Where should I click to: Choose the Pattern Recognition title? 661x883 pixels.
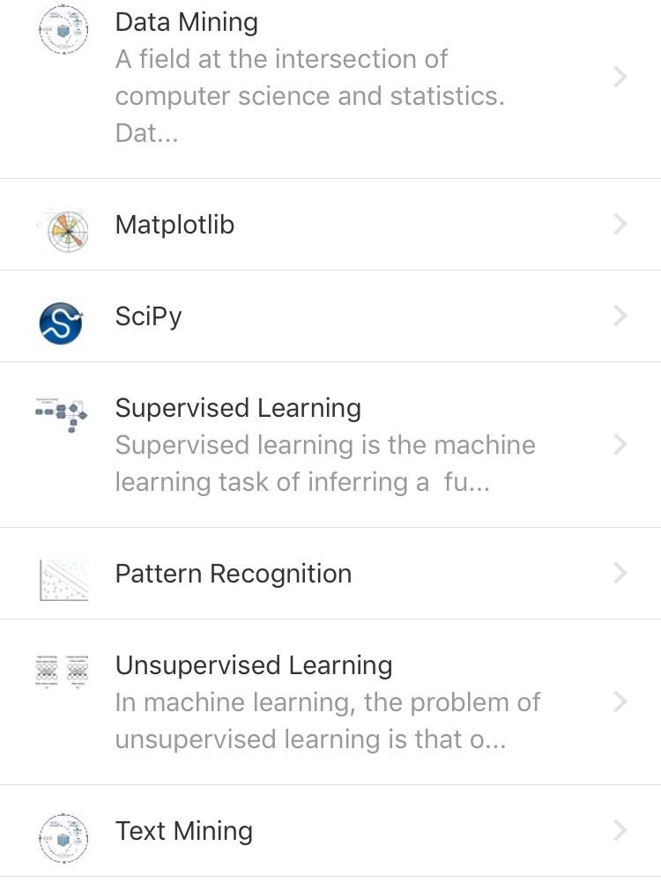(234, 574)
